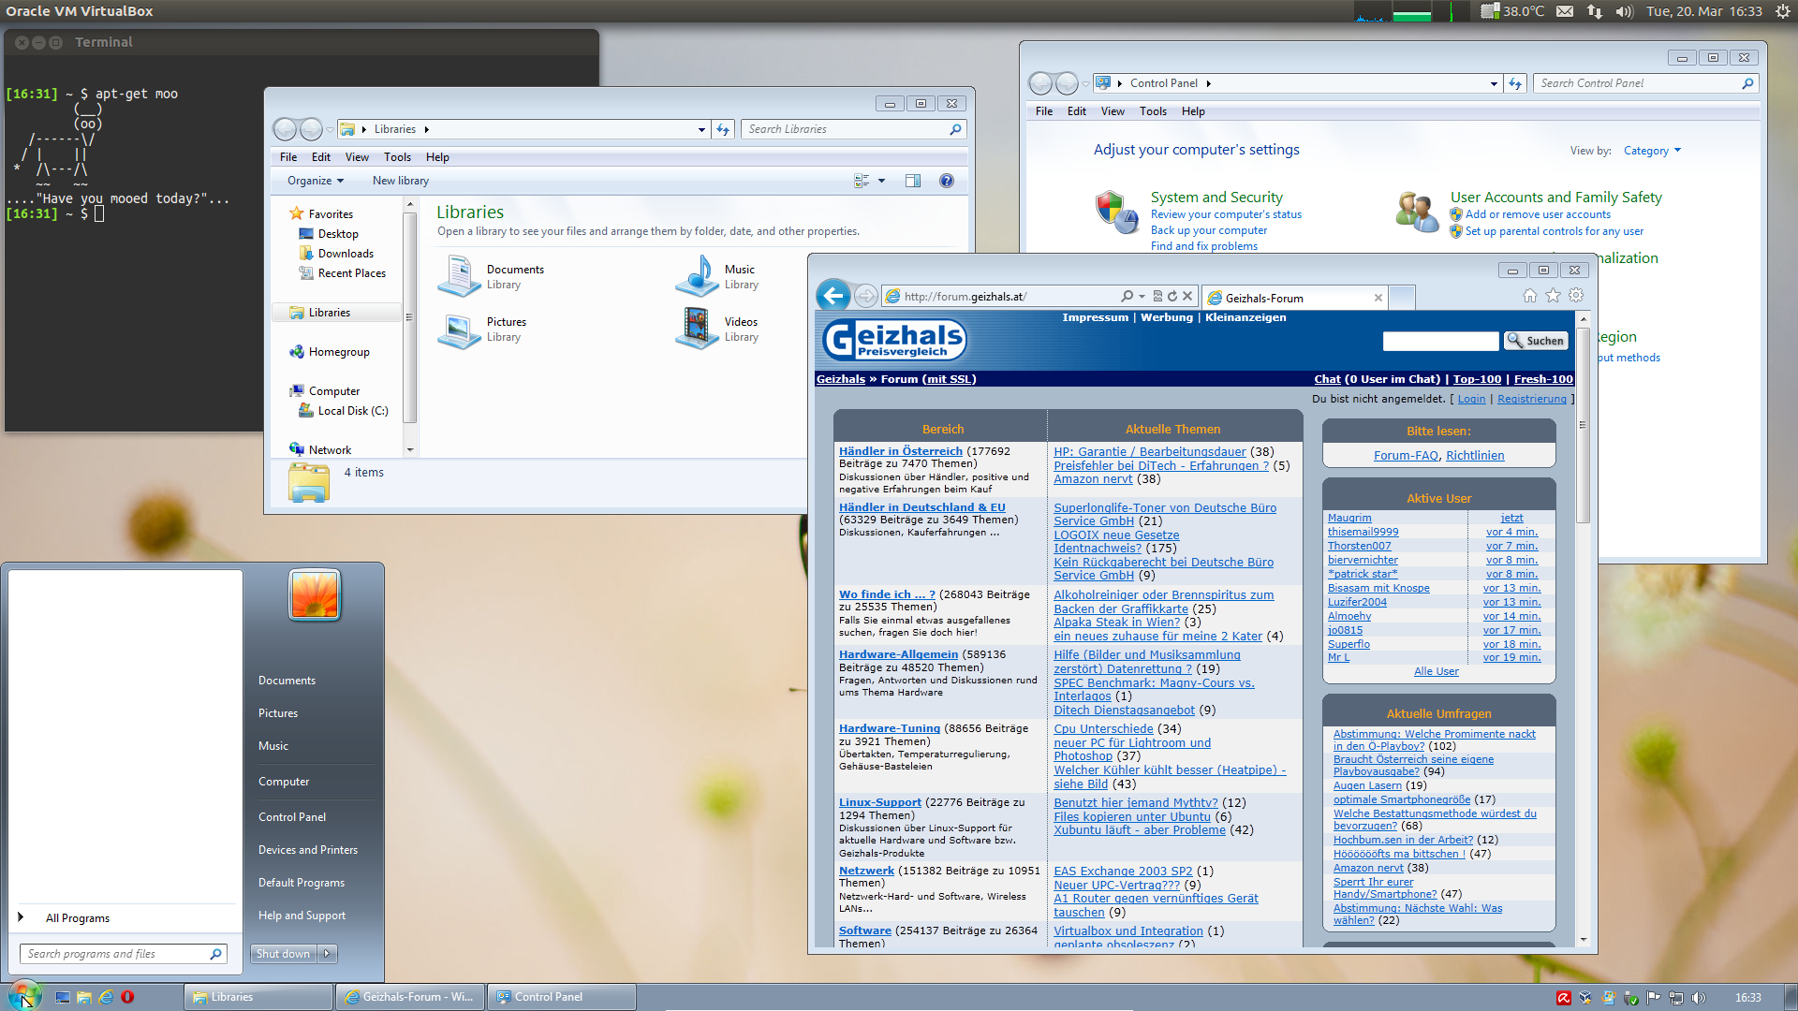1798x1011 pixels.
Task: Click the IE back arrow button
Action: tap(833, 296)
